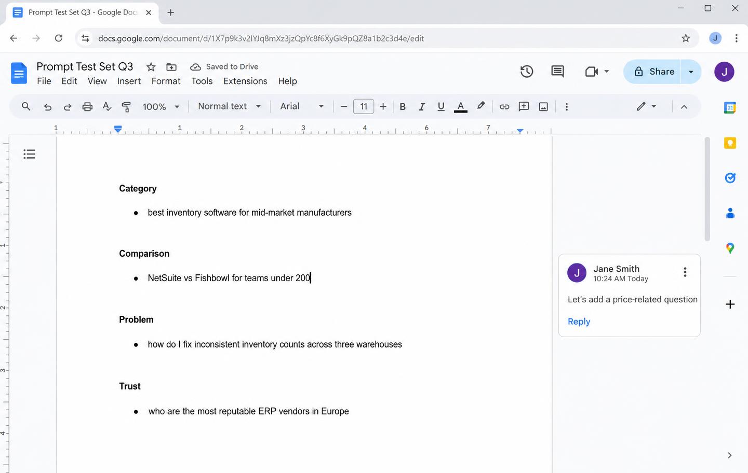Hide the side panel with the chevron
Viewport: 748px width, 473px height.
[730, 455]
